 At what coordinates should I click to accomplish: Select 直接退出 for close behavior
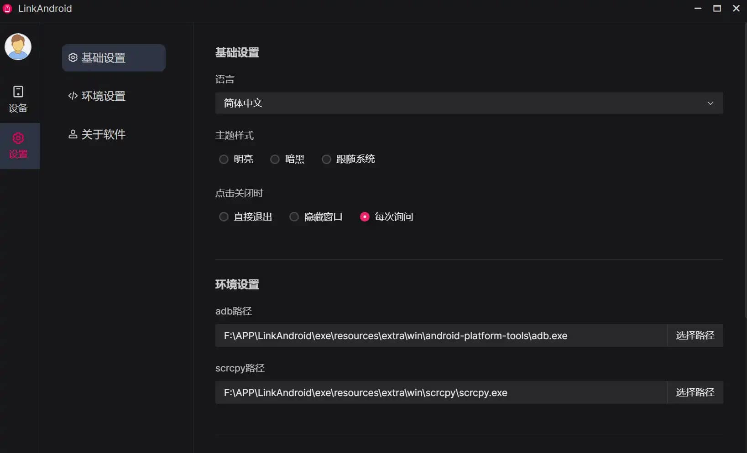coord(224,217)
